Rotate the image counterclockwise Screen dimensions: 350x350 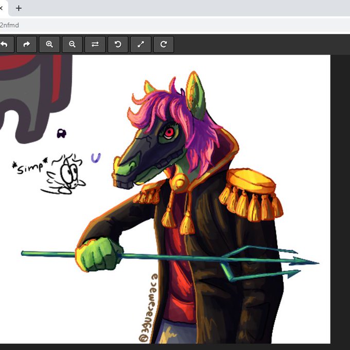click(118, 44)
